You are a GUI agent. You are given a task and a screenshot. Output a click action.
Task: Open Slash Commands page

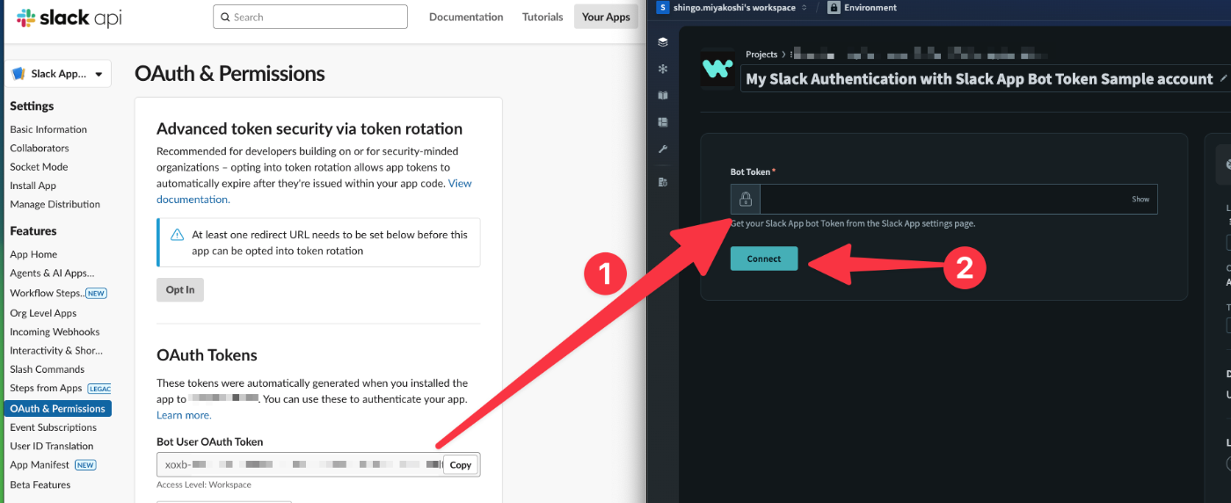[x=47, y=369]
